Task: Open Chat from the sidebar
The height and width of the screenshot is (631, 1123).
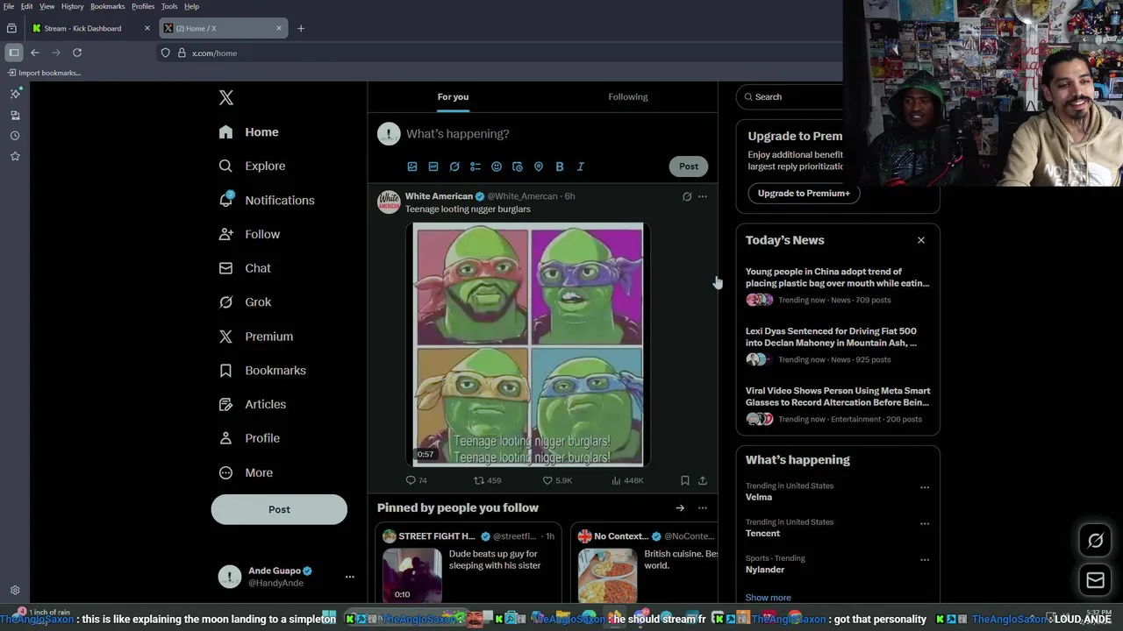Action: click(246, 268)
